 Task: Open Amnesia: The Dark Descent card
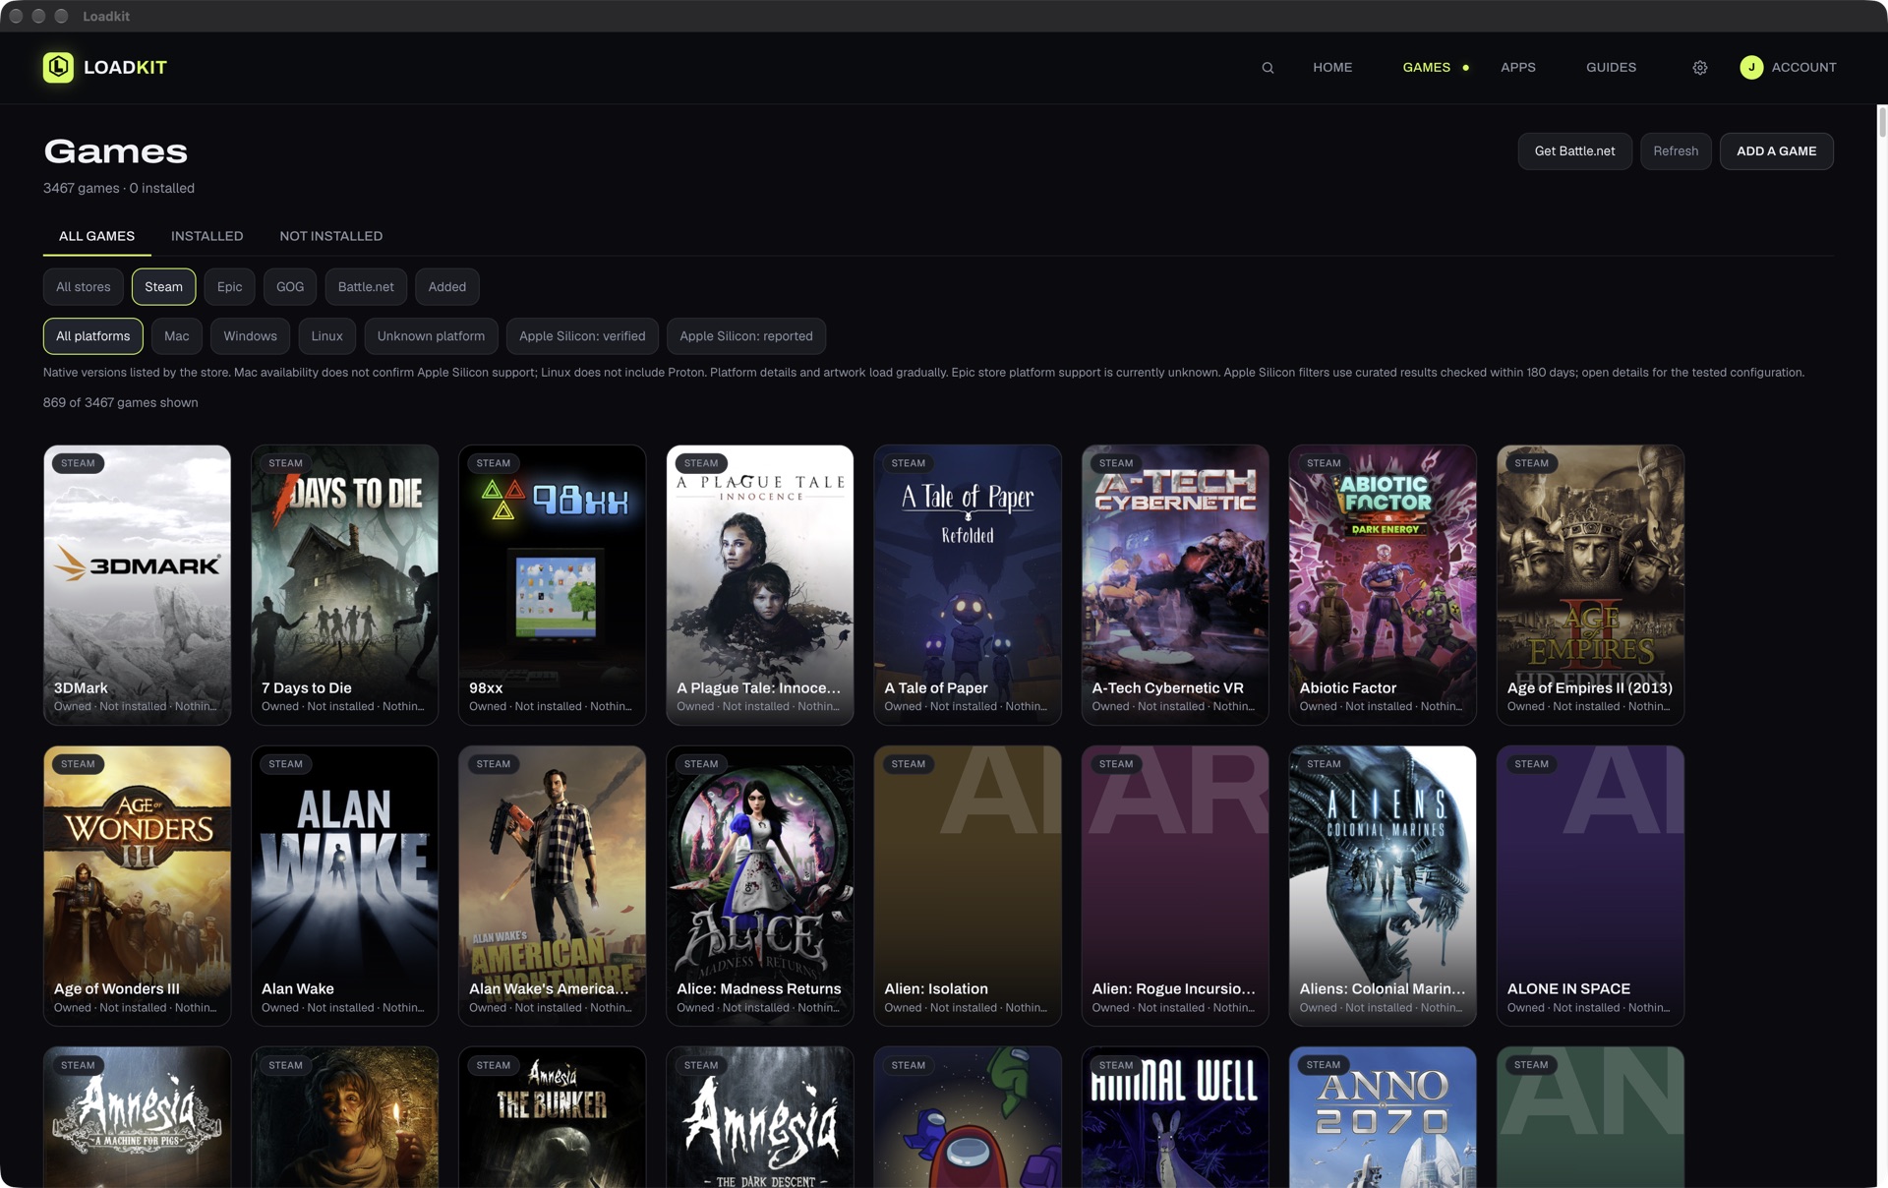[759, 1117]
